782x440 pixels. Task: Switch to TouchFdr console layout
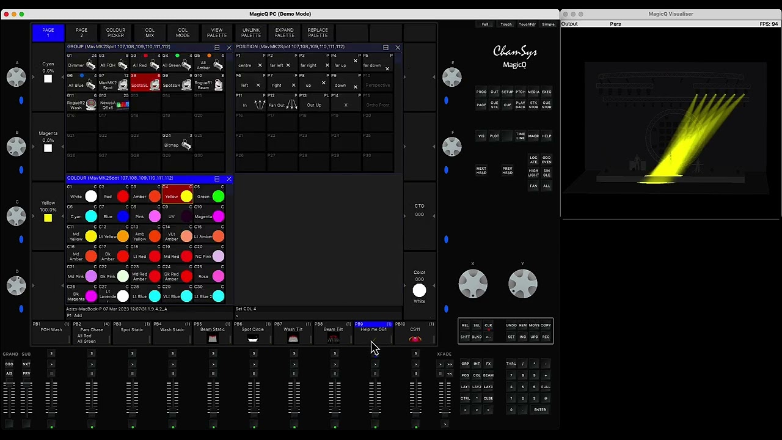(527, 24)
